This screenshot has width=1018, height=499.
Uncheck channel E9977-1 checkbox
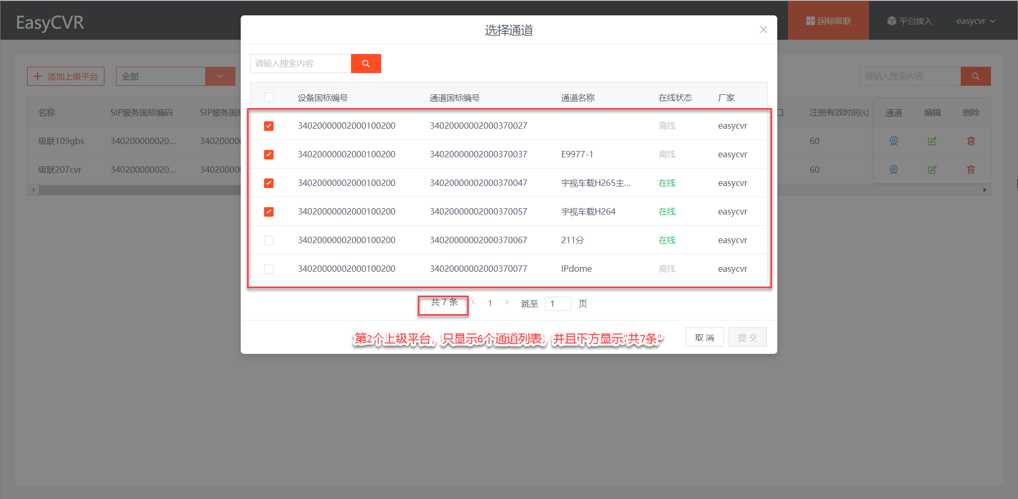click(x=269, y=155)
